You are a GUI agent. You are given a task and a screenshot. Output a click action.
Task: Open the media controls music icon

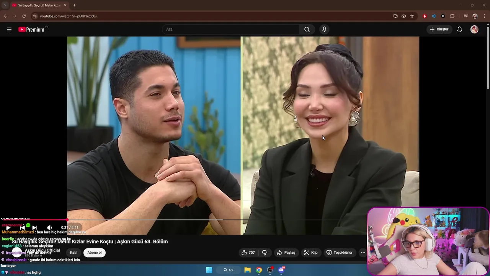click(466, 16)
